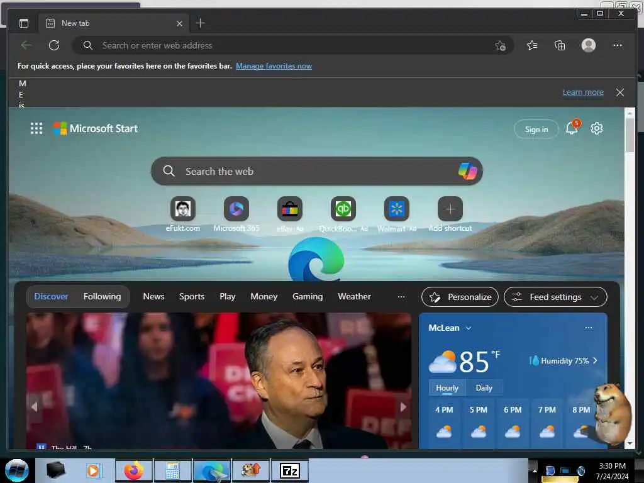
Task: Open the Favorites list icon
Action: coord(532,45)
